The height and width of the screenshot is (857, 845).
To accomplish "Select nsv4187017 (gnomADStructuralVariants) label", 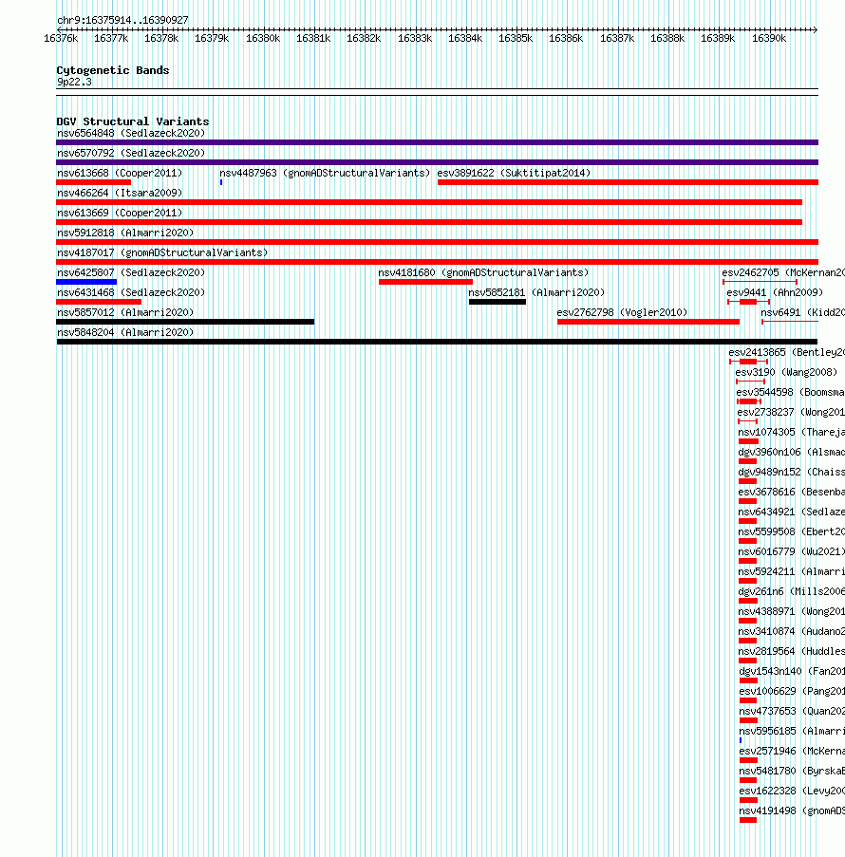I will [162, 253].
